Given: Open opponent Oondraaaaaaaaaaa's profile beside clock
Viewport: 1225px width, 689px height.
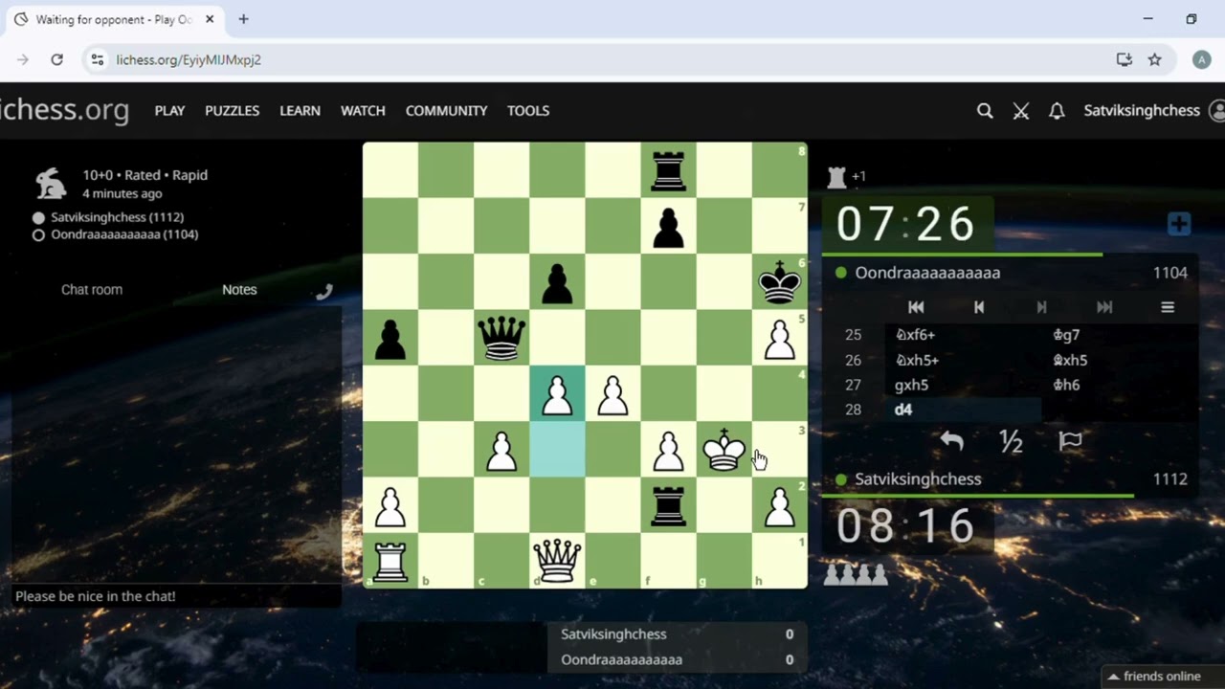Looking at the screenshot, I should 927,273.
